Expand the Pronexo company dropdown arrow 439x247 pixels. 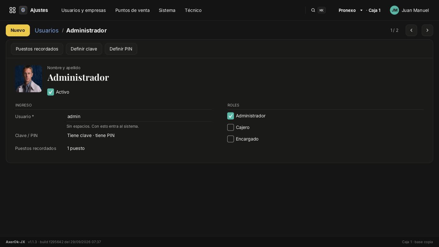click(x=361, y=10)
